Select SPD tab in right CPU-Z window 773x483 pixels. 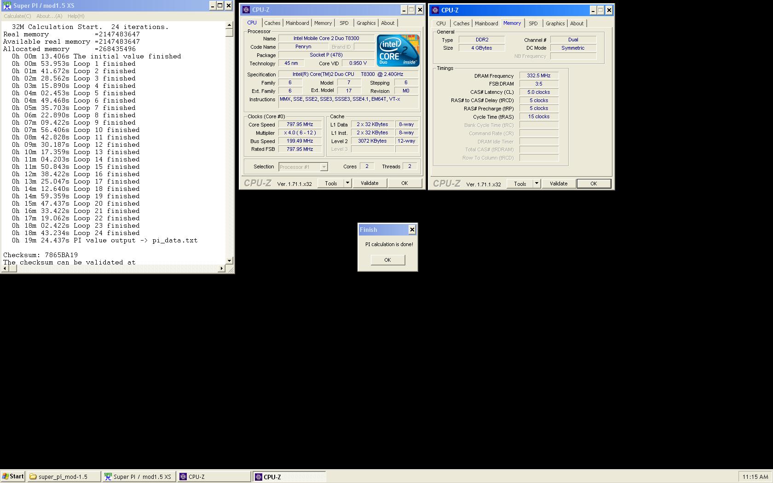pyautogui.click(x=533, y=23)
